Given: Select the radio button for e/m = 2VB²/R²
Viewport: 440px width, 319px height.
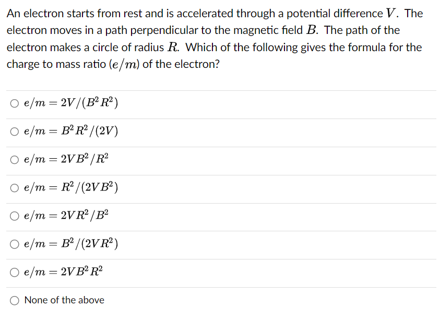Looking at the screenshot, I should pyautogui.click(x=14, y=160).
